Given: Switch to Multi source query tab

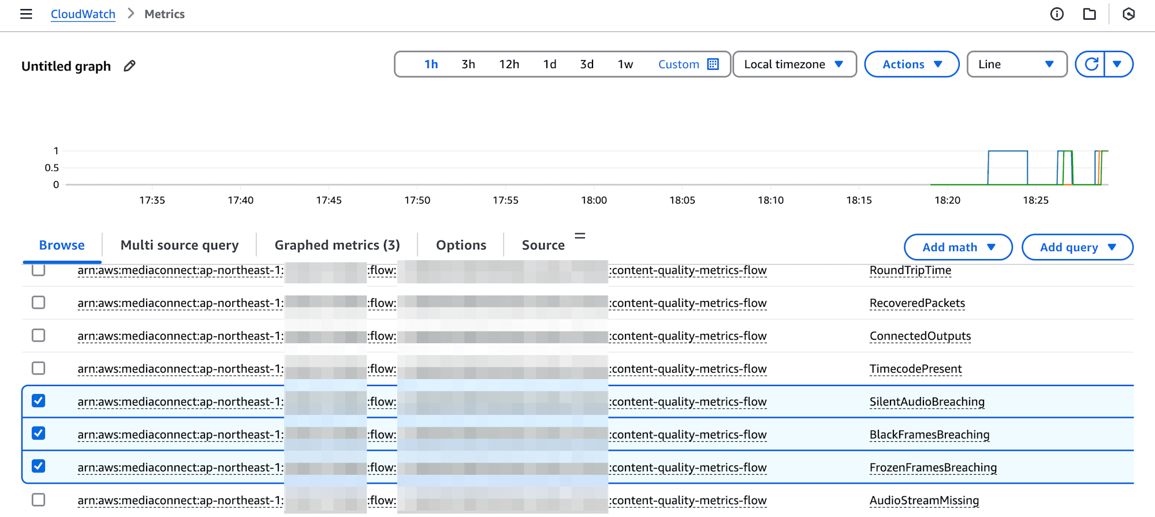Looking at the screenshot, I should (180, 245).
